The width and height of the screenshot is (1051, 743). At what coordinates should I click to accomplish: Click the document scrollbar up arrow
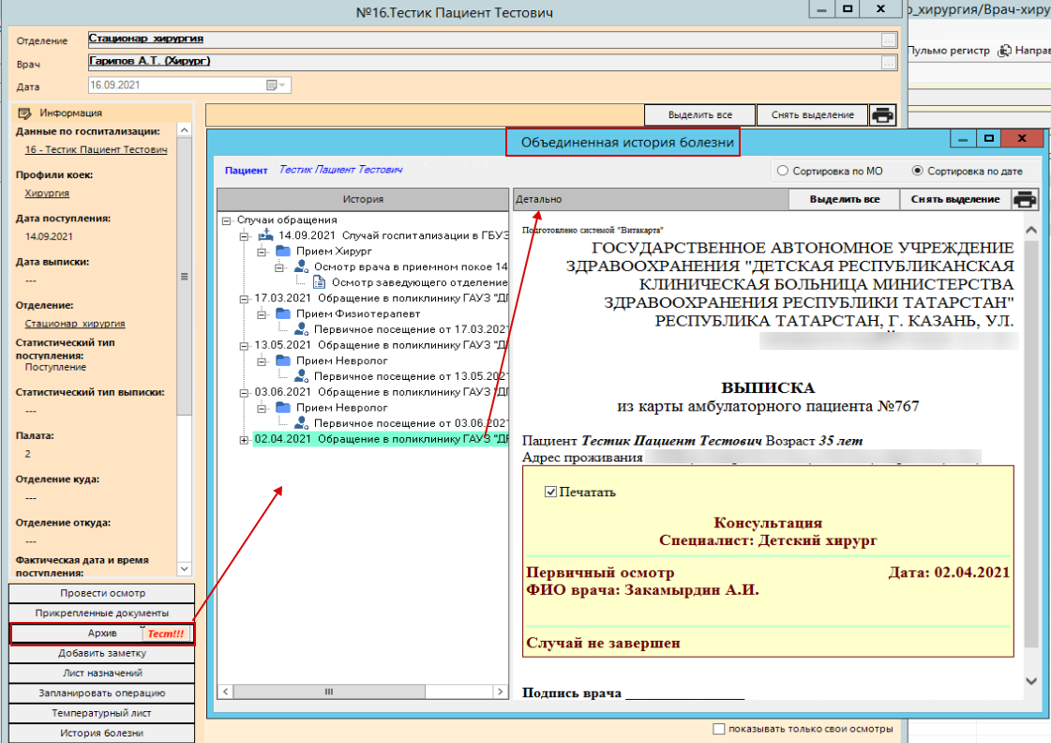point(1031,230)
